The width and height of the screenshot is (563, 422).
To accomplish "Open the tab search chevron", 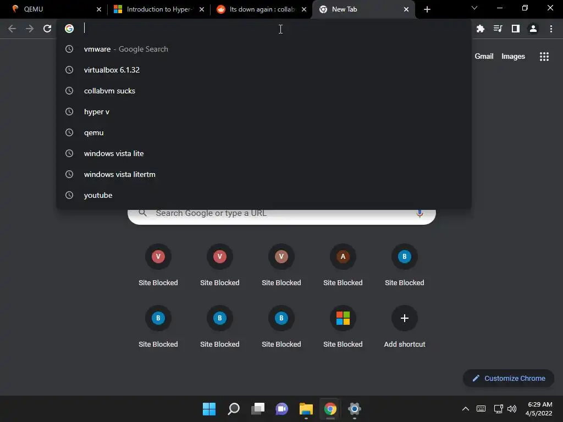I will [474, 8].
